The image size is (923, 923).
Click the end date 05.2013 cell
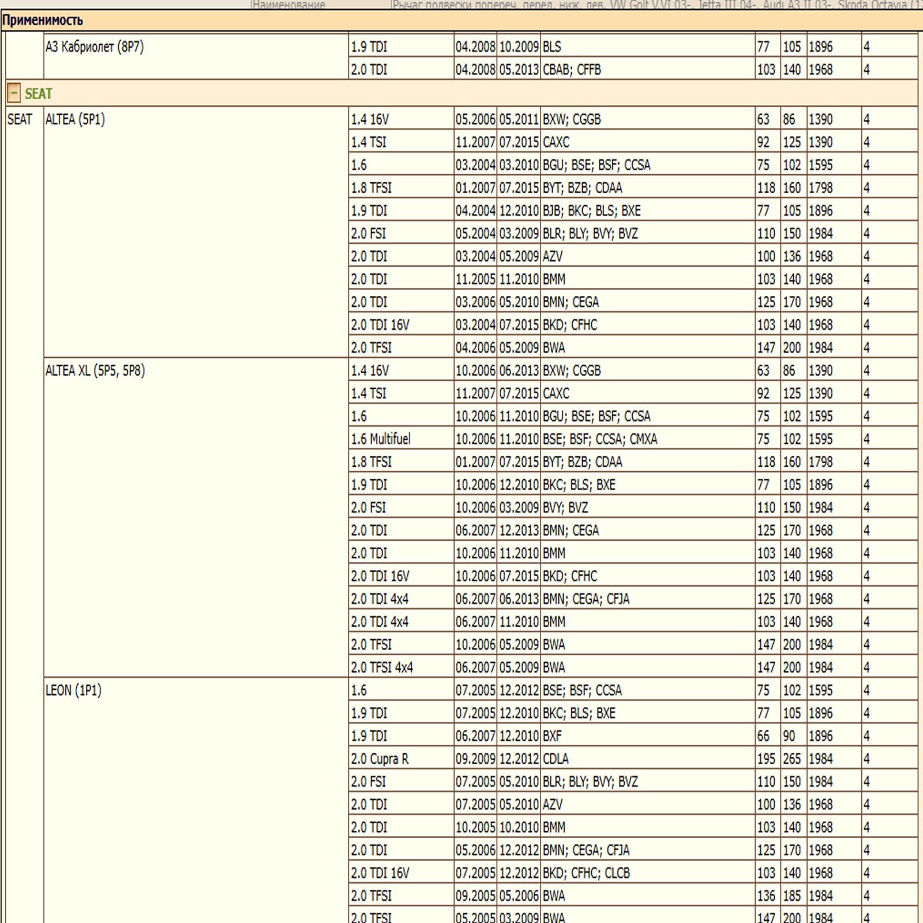pos(519,70)
